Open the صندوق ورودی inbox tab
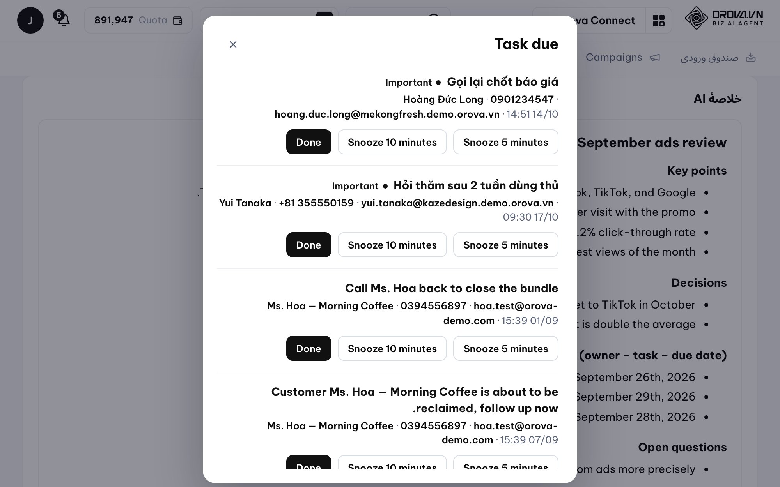 tap(718, 58)
